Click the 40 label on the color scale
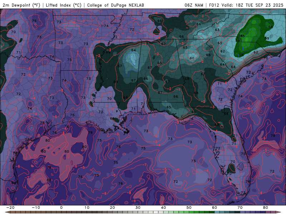Image resolution: width=286 pixels, height=214 pixels. click(163, 208)
